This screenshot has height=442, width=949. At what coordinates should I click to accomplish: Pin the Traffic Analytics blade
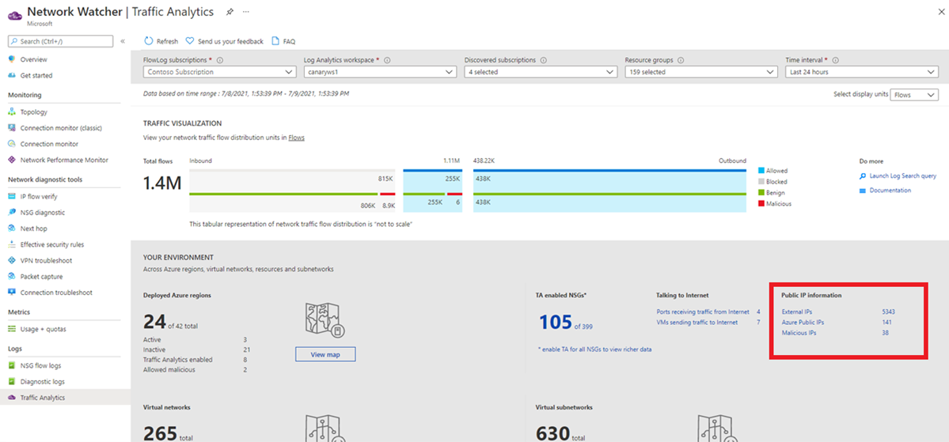(230, 12)
